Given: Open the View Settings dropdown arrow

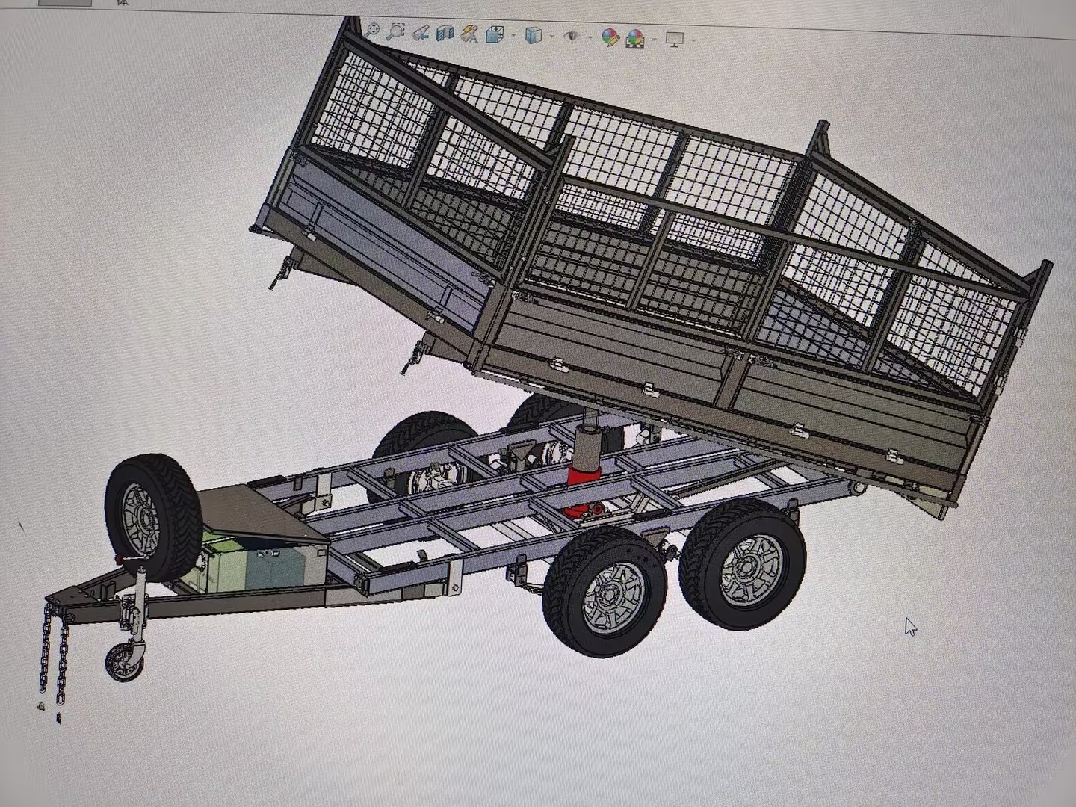Looking at the screenshot, I should pyautogui.click(x=693, y=40).
